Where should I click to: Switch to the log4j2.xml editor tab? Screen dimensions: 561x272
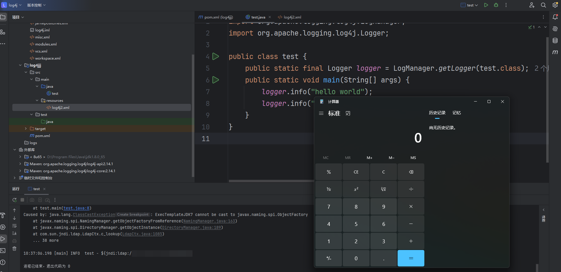pos(290,17)
